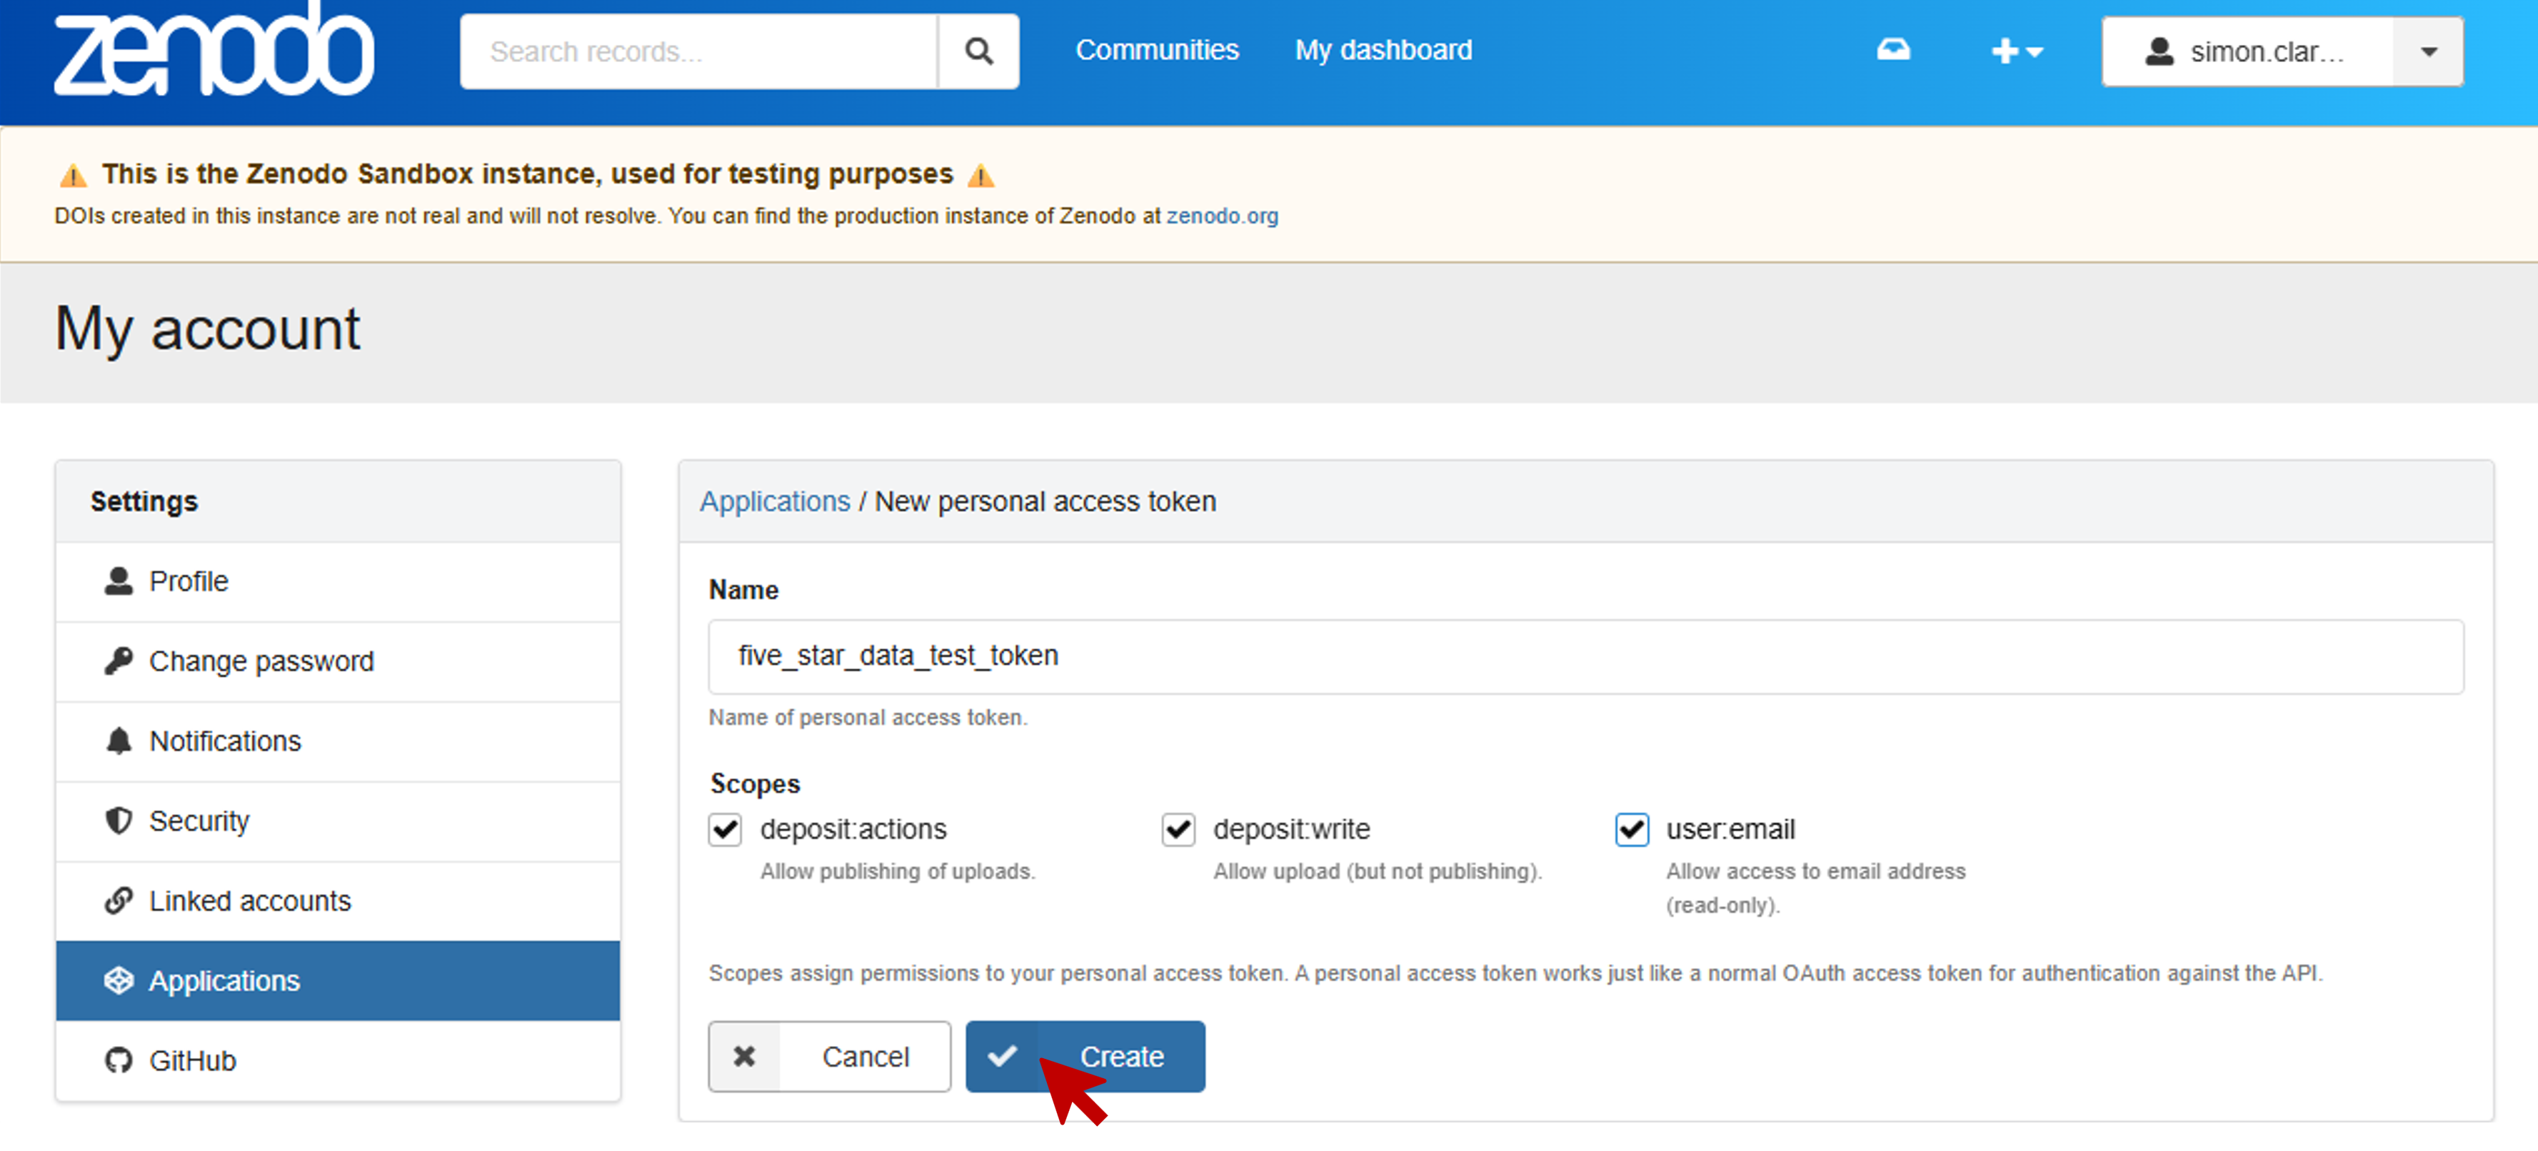Viewport: 2538px width, 1151px height.
Task: Open GitHub settings section
Action: [x=338, y=1060]
